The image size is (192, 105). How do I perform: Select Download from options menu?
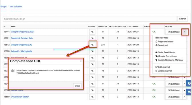pos(161,45)
